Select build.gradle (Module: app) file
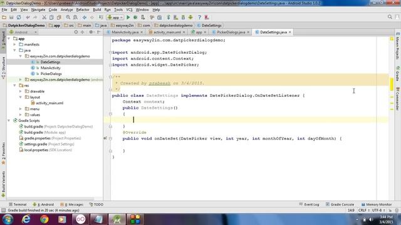 pos(44,132)
